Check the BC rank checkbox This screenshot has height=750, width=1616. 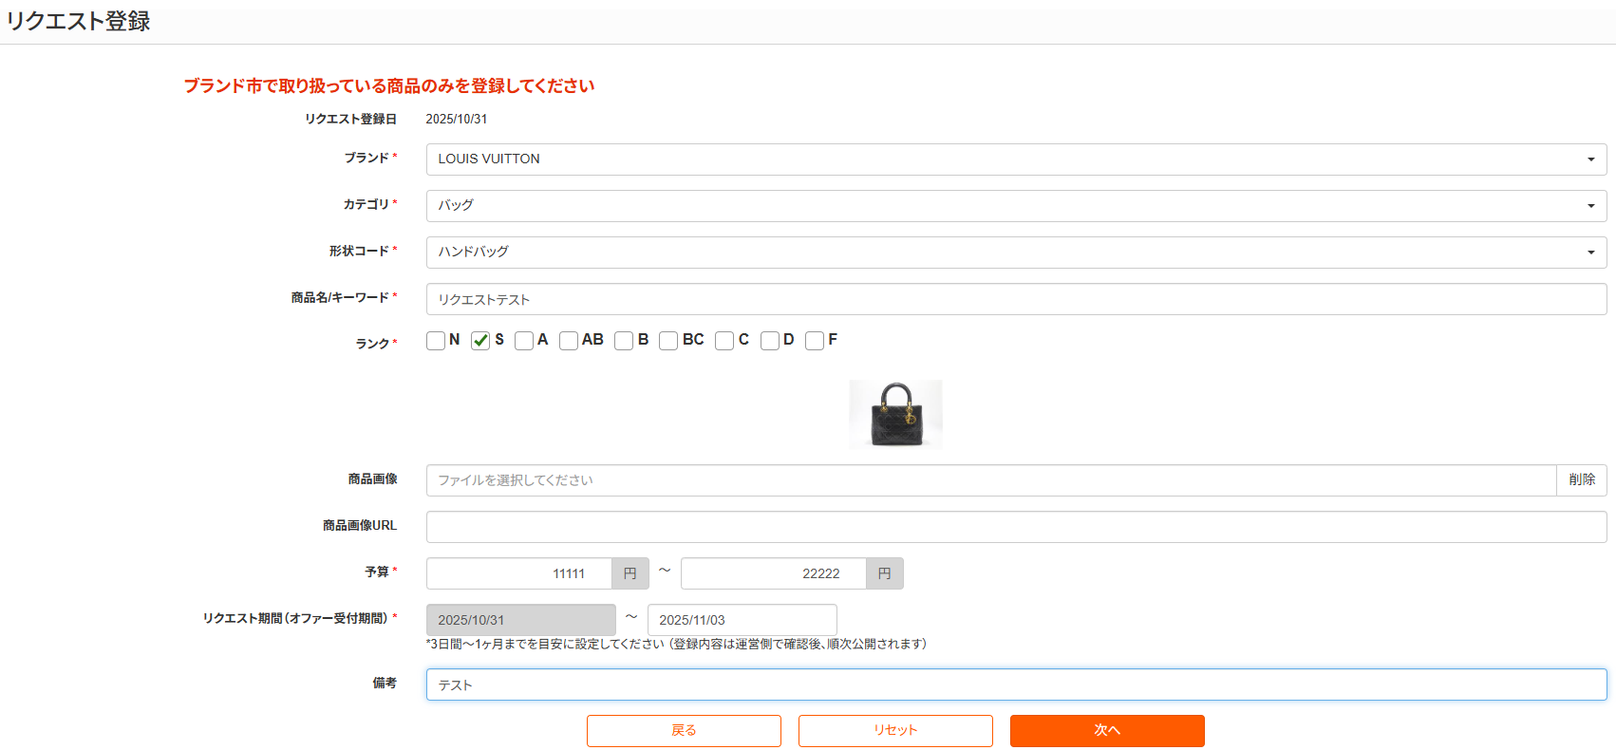[x=668, y=341]
